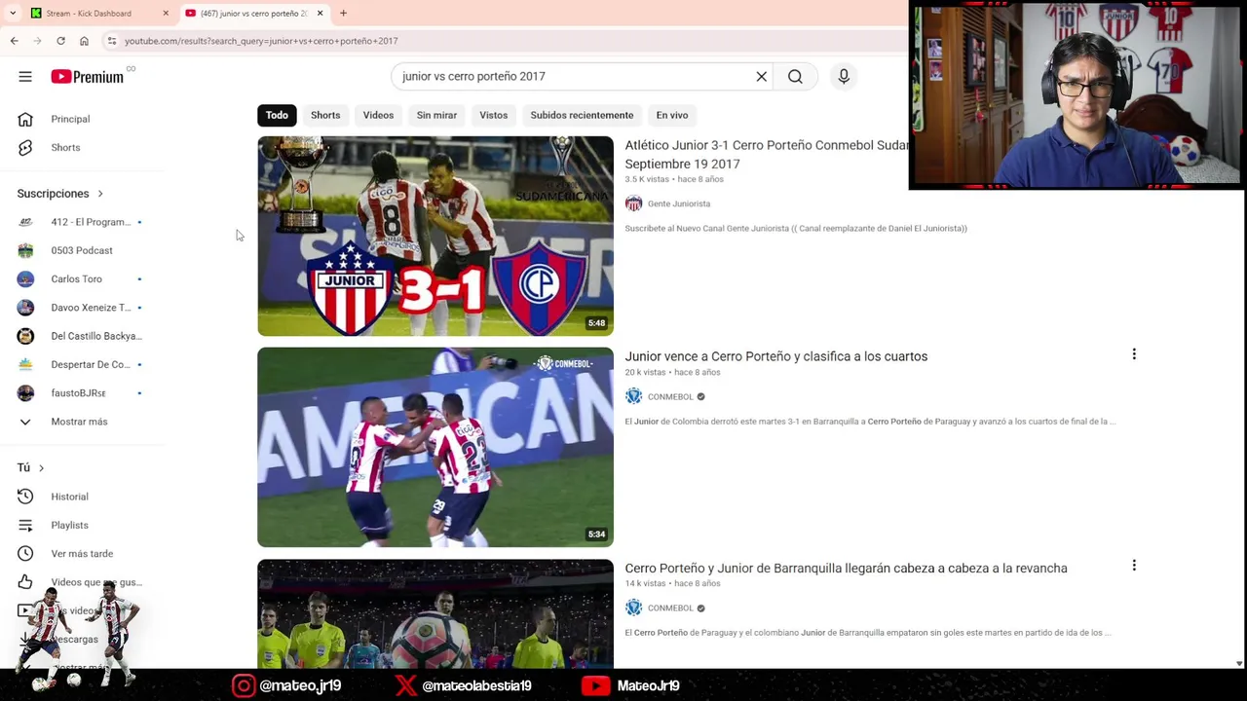Open the 0503 Podcast channel

[x=82, y=250]
